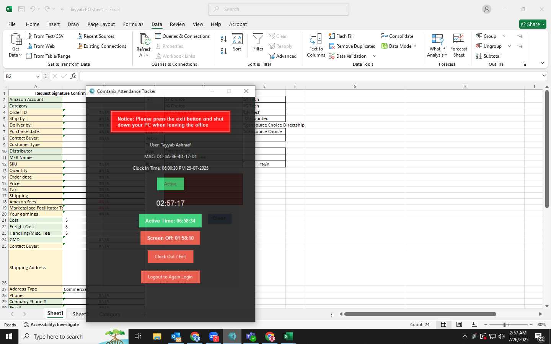Image resolution: width=551 pixels, height=344 pixels.
Task: Click the Group outline button
Action: pos(486,36)
